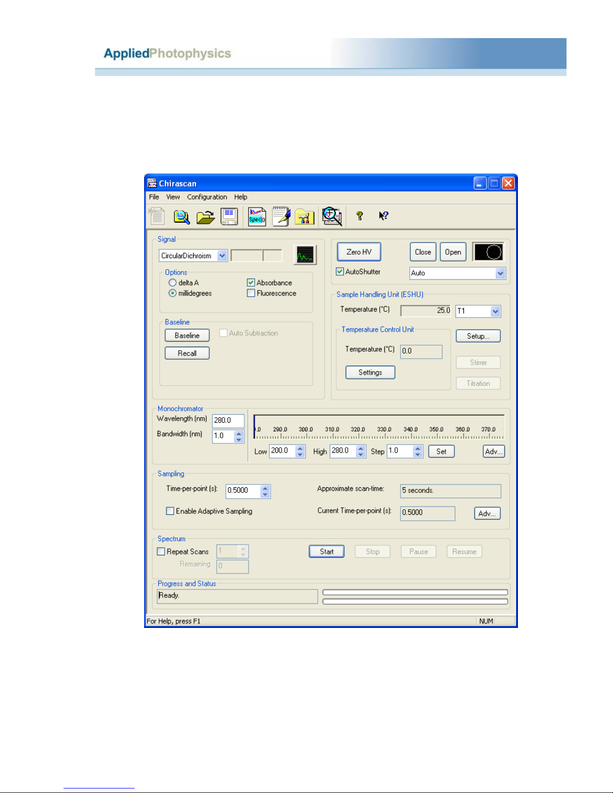This screenshot has height=793, width=613.
Task: Click the magnifier preview toolbar icon
Action: click(x=182, y=217)
